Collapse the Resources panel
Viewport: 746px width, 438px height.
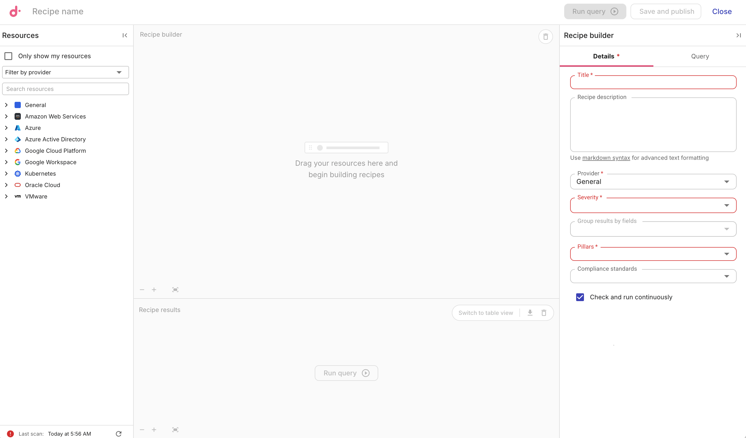coord(124,35)
